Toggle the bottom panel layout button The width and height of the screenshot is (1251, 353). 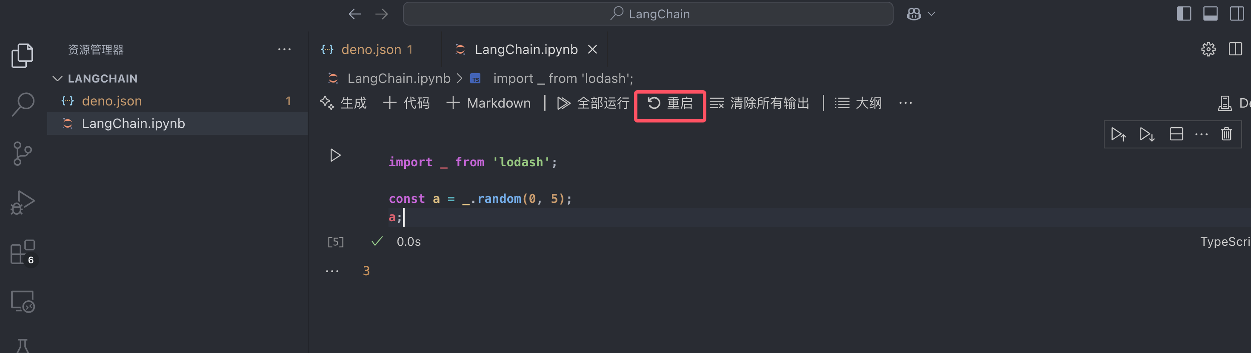tap(1210, 14)
